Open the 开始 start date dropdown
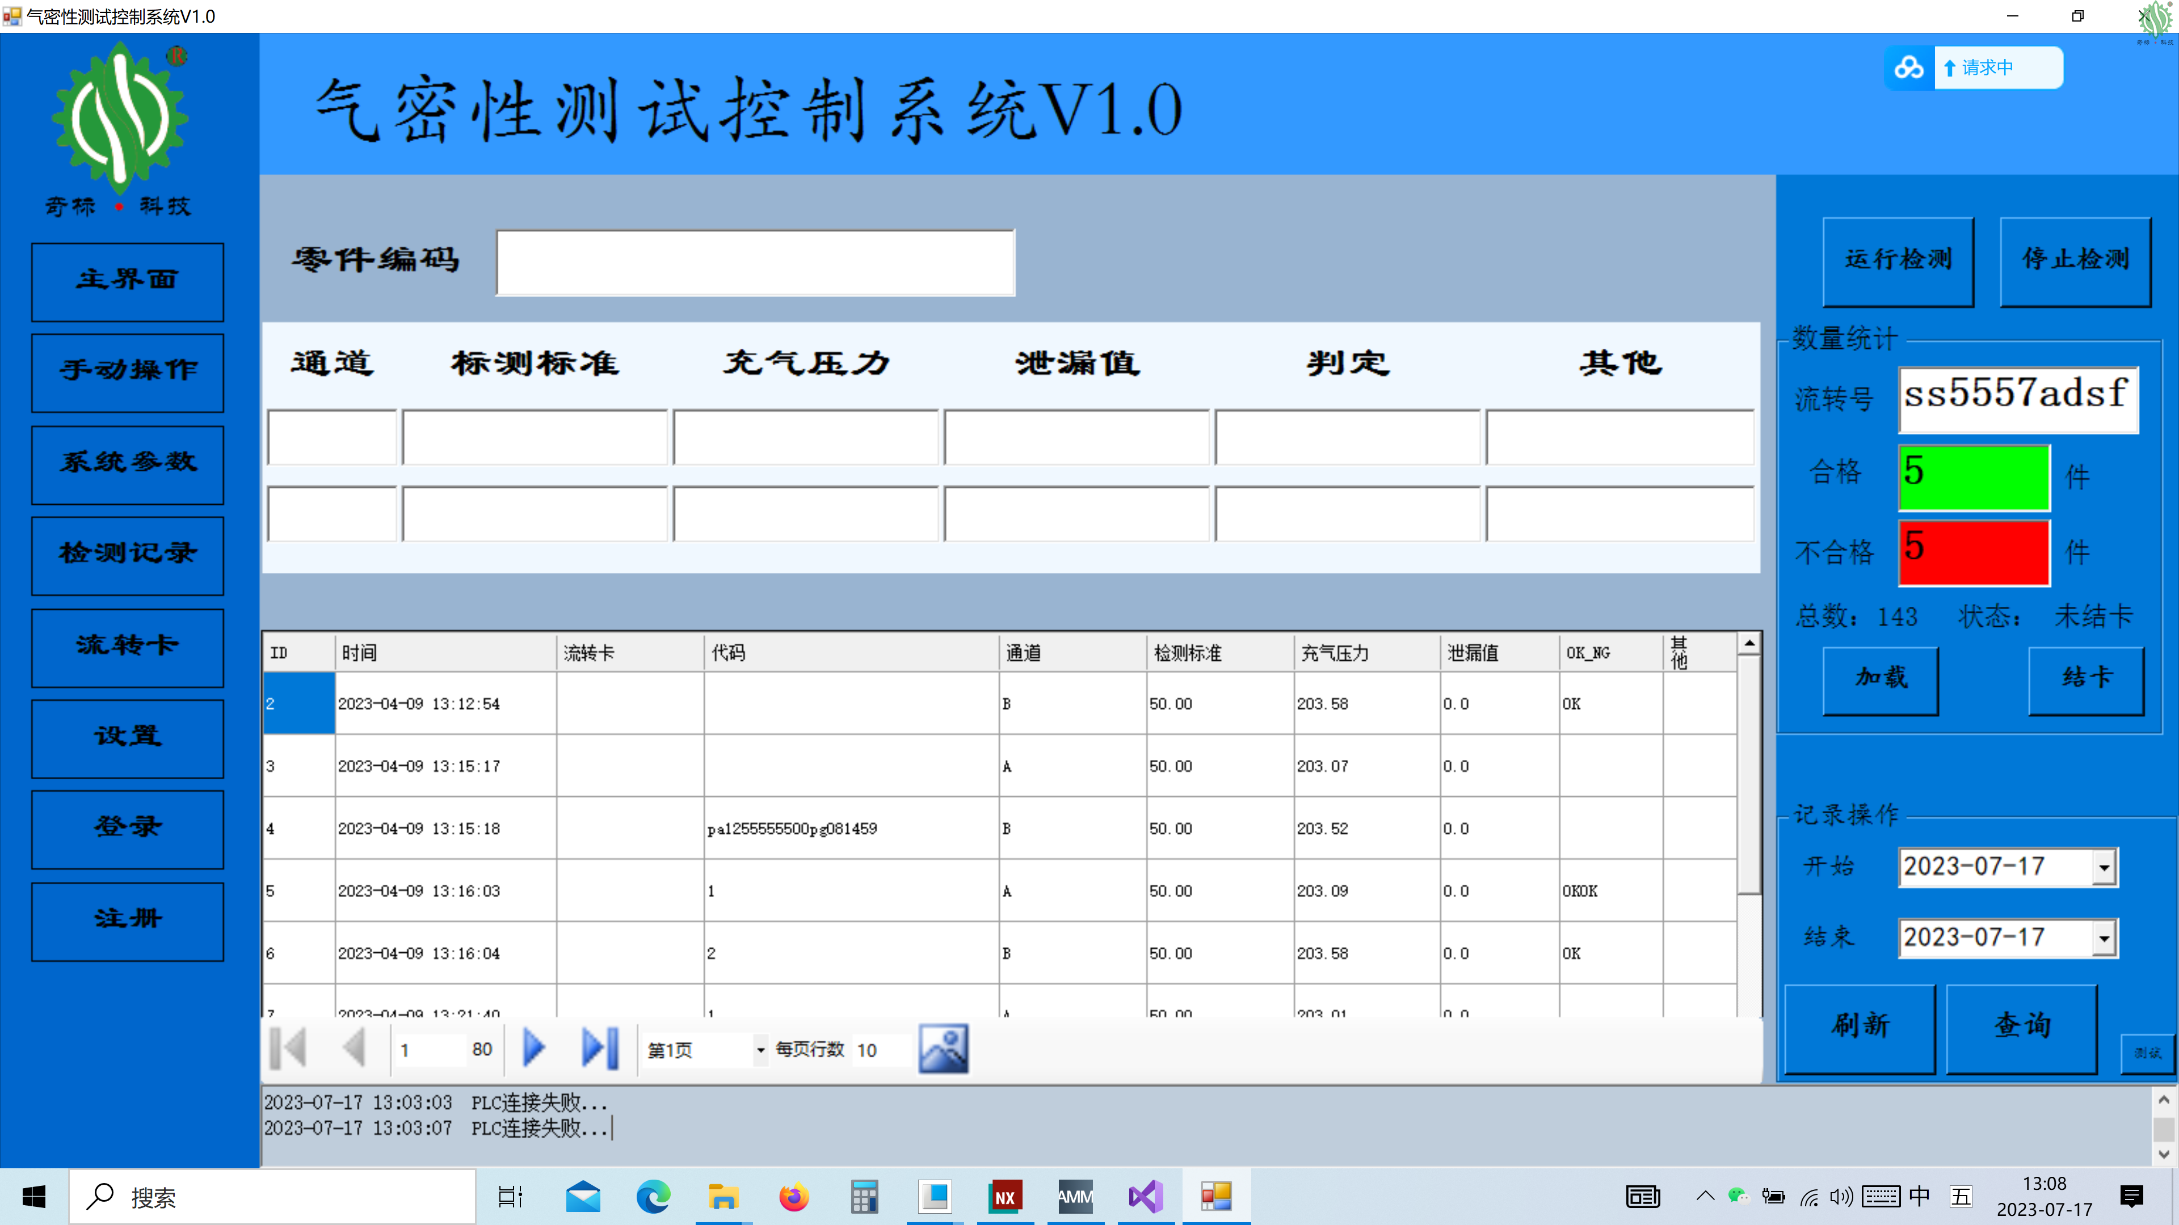Image resolution: width=2179 pixels, height=1225 pixels. [x=2104, y=867]
